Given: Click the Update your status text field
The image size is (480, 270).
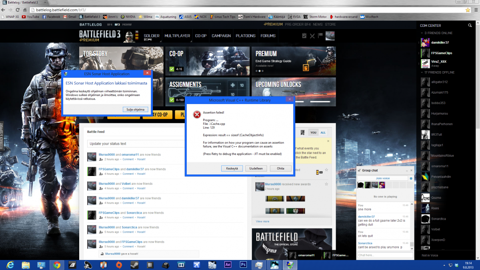Looking at the screenshot, I should click(x=136, y=144).
